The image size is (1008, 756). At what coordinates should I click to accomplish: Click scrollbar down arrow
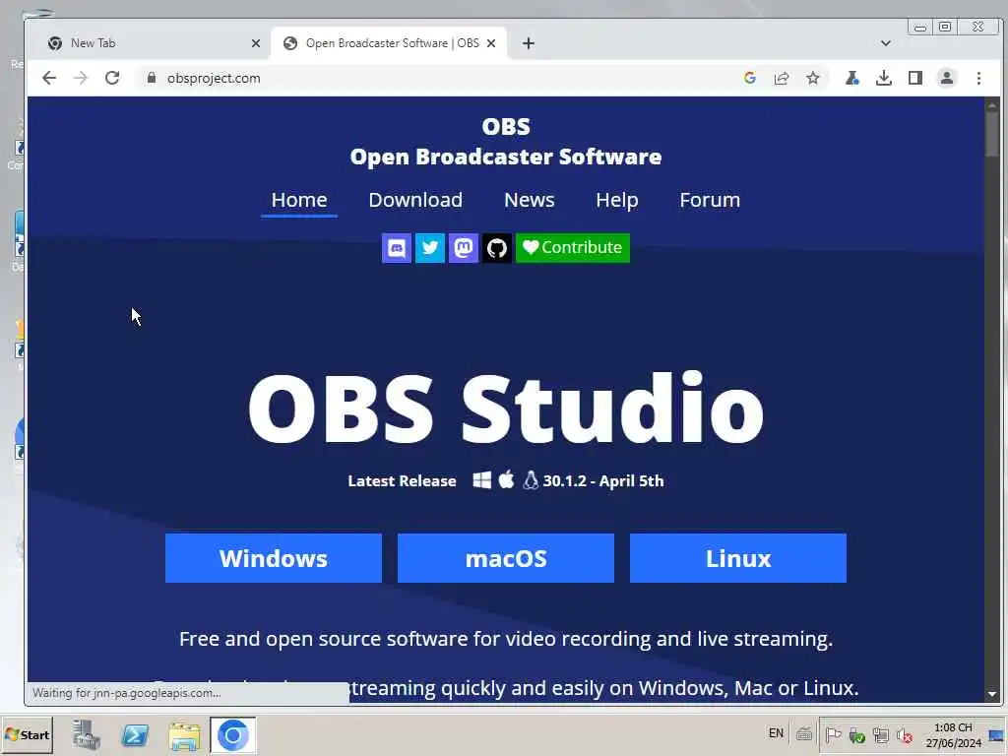[x=992, y=694]
